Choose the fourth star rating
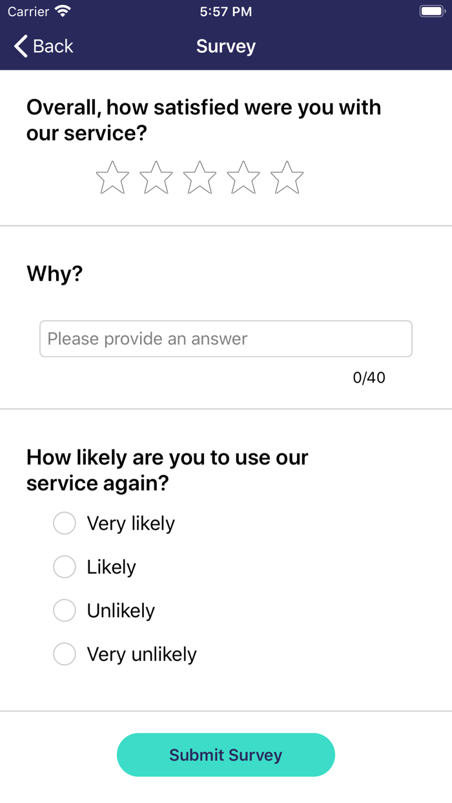452x803 pixels. (243, 178)
